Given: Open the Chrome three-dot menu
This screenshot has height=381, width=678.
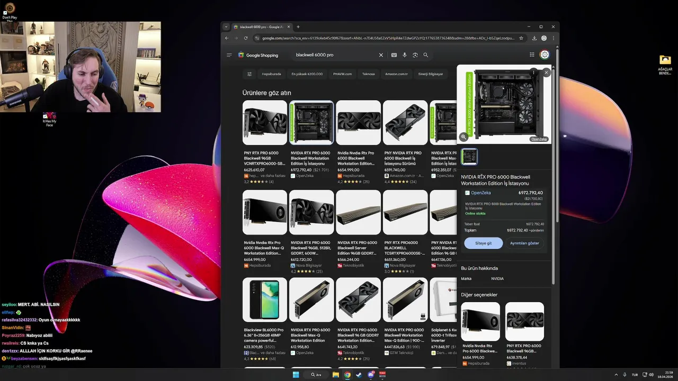Looking at the screenshot, I should coord(554,38).
